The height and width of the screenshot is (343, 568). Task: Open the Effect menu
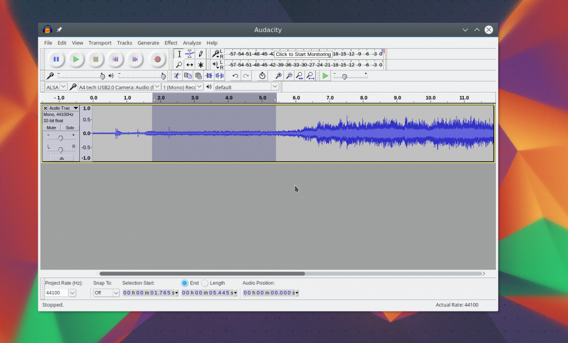[171, 43]
